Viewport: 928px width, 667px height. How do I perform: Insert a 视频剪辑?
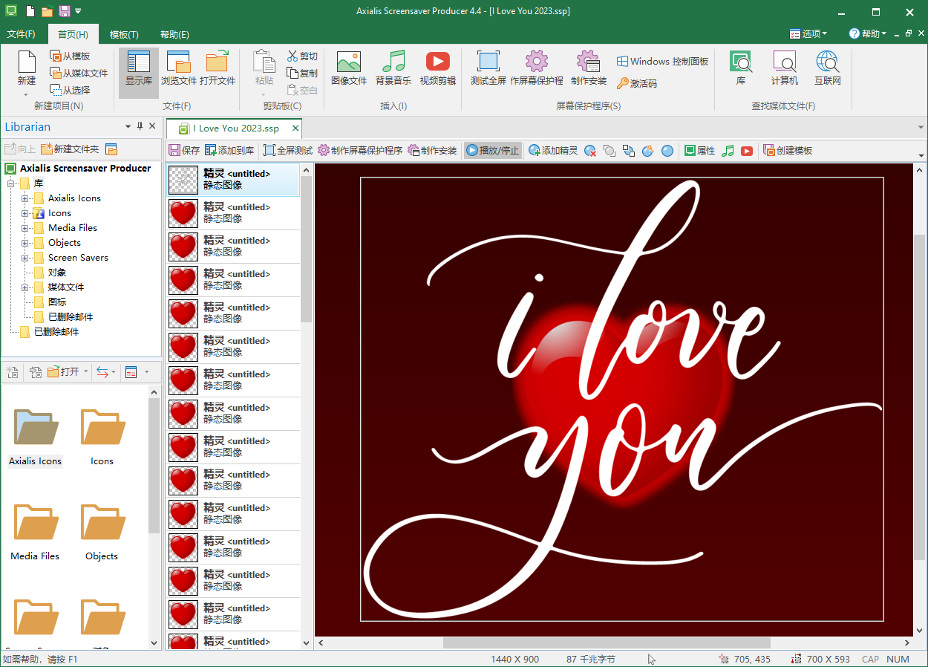coord(438,69)
